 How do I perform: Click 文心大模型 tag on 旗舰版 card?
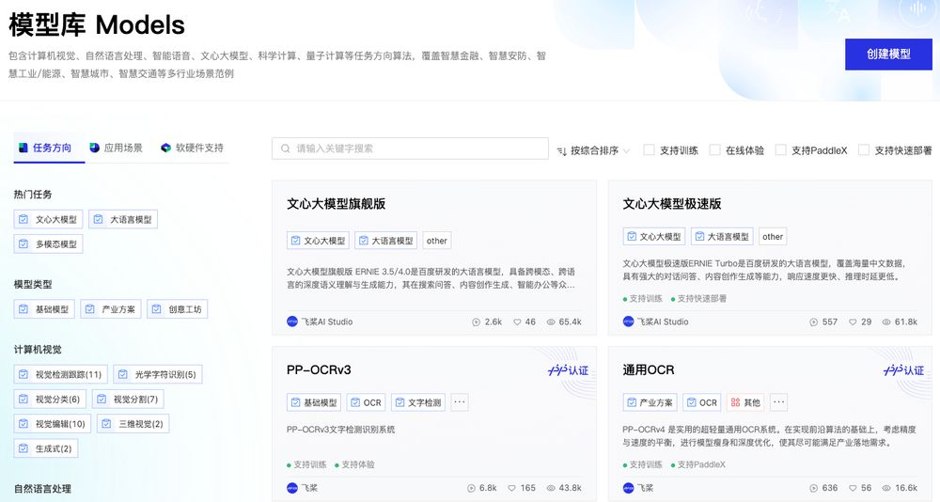click(x=318, y=241)
